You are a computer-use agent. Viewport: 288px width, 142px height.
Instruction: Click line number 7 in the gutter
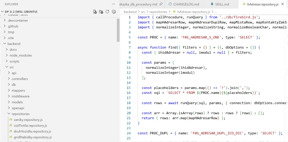click(130, 48)
